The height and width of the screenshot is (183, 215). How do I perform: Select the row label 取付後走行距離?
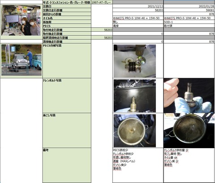67,34
